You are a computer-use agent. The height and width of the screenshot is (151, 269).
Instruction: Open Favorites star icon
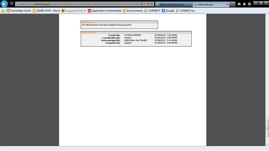[x=244, y=4]
